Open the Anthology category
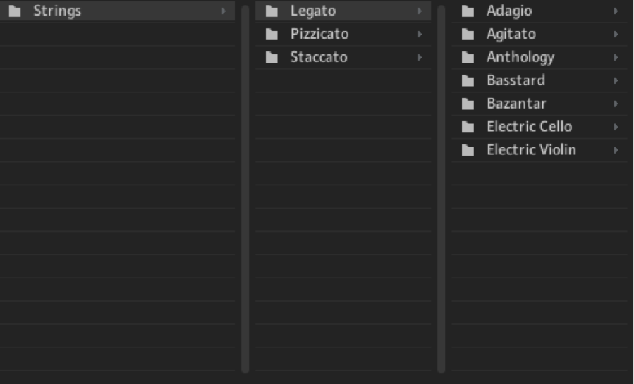634x384 pixels. 539,57
